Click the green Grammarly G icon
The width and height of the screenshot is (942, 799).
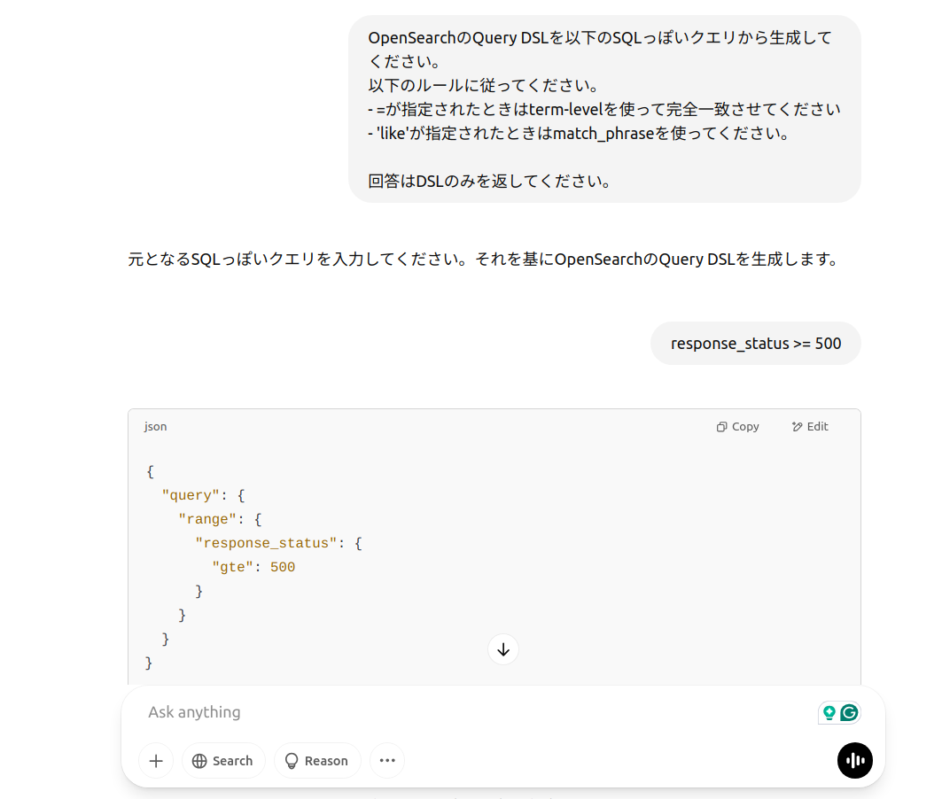coord(850,713)
